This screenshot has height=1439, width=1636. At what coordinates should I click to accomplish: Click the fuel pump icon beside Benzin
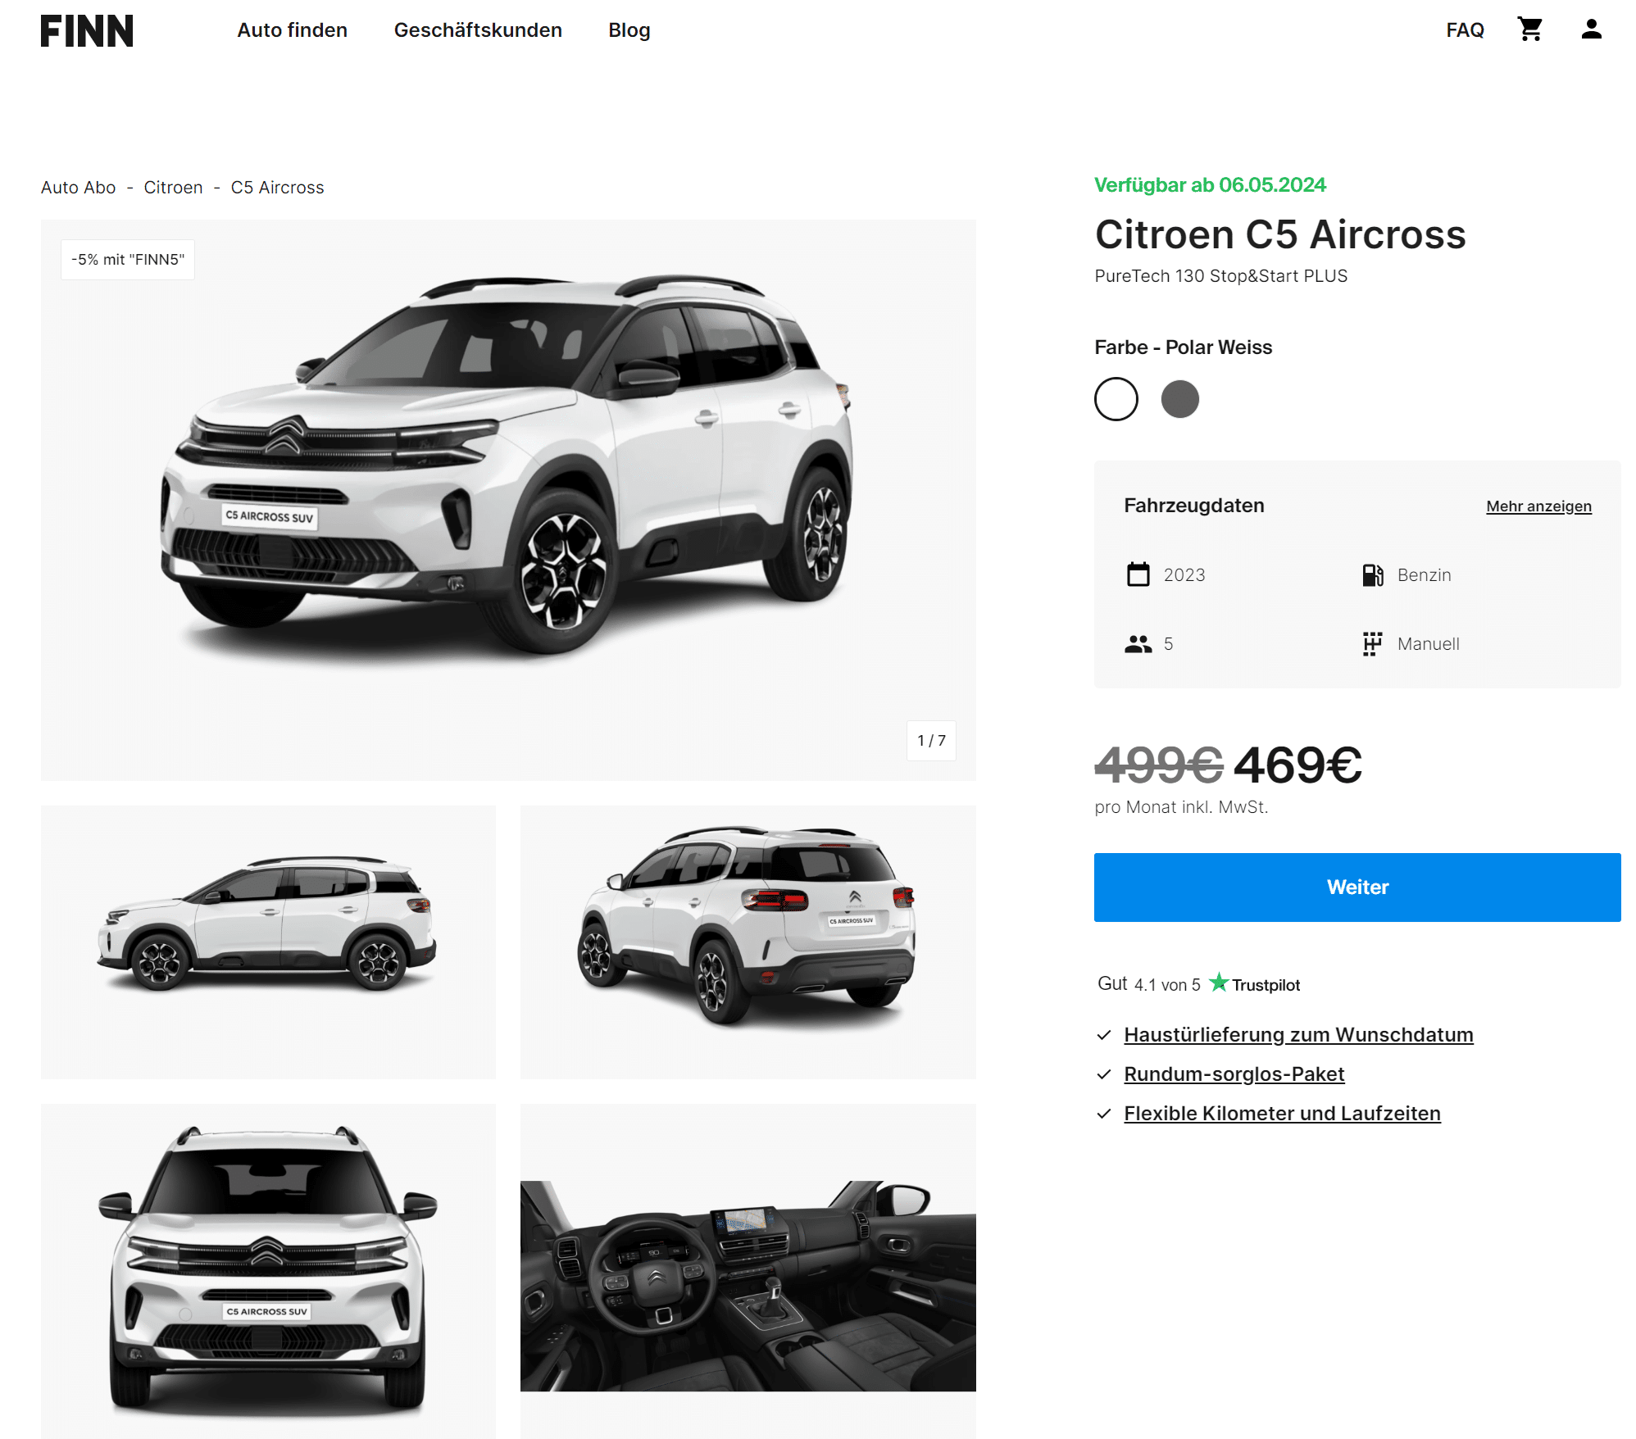(1373, 574)
